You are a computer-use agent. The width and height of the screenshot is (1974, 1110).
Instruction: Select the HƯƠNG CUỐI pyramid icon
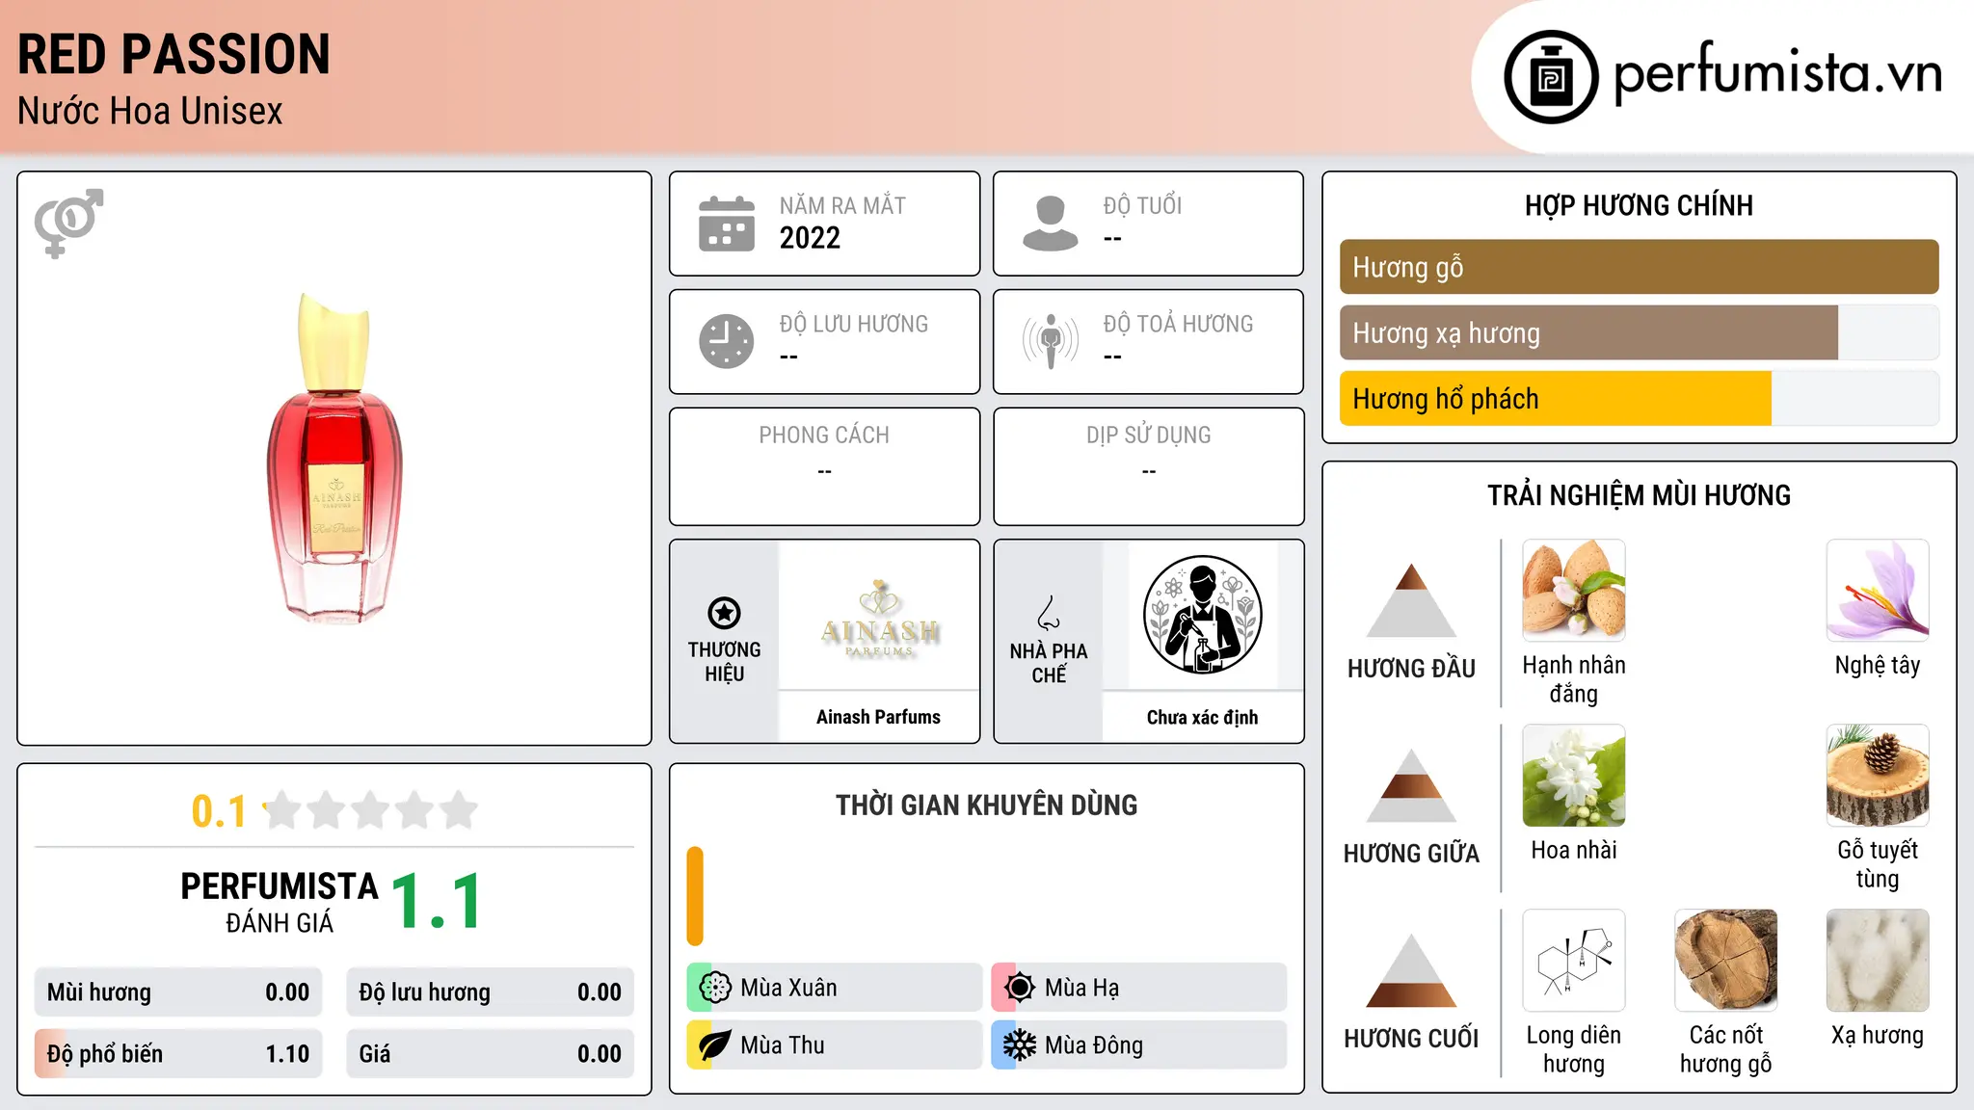[1411, 970]
